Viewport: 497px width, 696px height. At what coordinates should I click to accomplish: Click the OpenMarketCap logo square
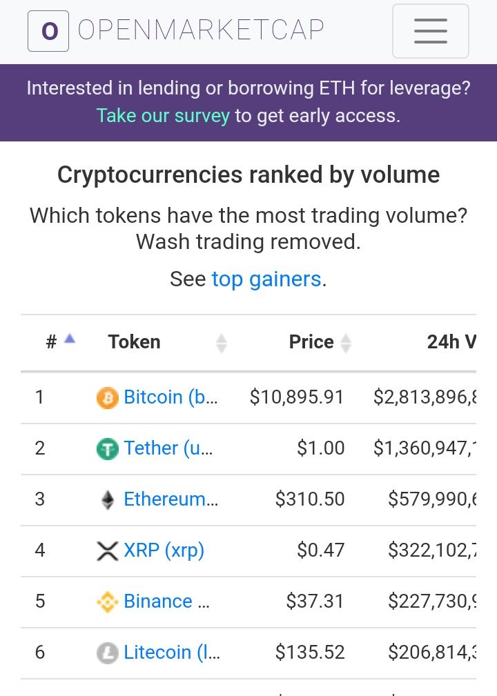(x=48, y=31)
